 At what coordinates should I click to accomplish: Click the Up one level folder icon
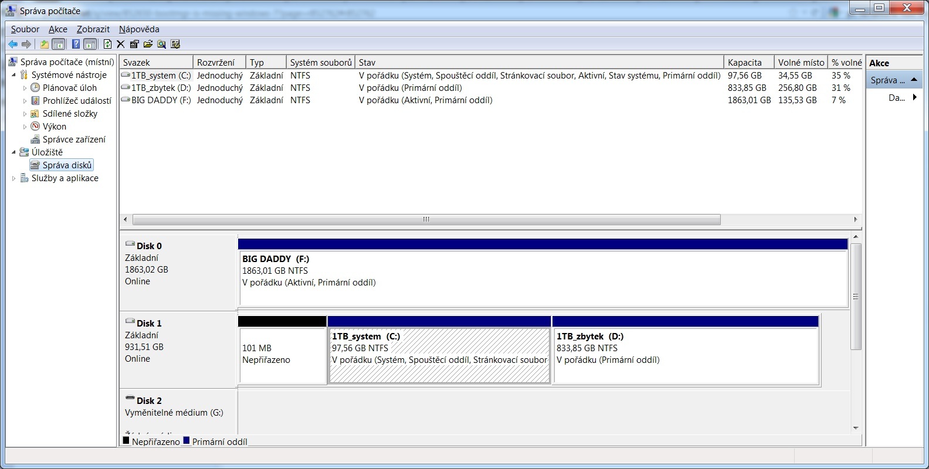click(44, 44)
